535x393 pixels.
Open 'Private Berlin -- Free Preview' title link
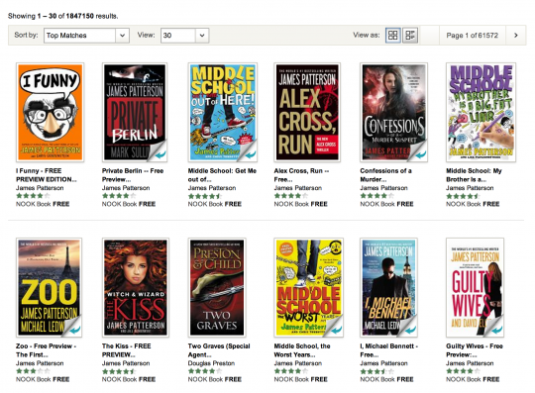pos(133,175)
